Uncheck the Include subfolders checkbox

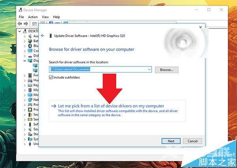click(x=51, y=77)
